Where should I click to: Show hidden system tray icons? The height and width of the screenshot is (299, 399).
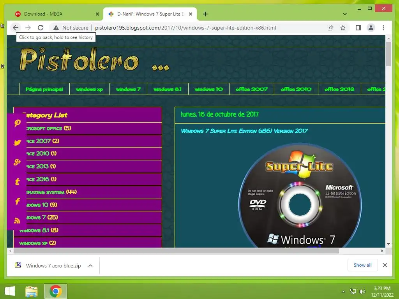[x=343, y=292]
